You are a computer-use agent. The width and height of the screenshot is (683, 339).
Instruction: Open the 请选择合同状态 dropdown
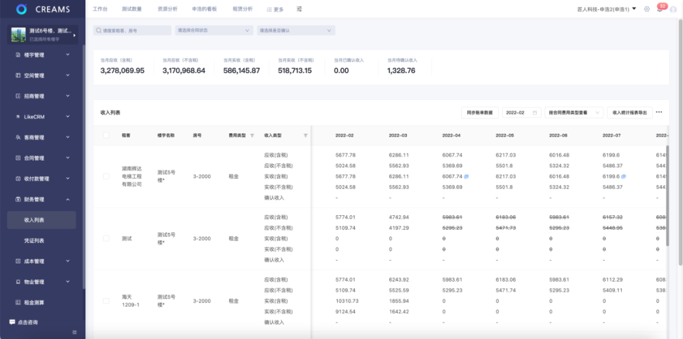214,30
